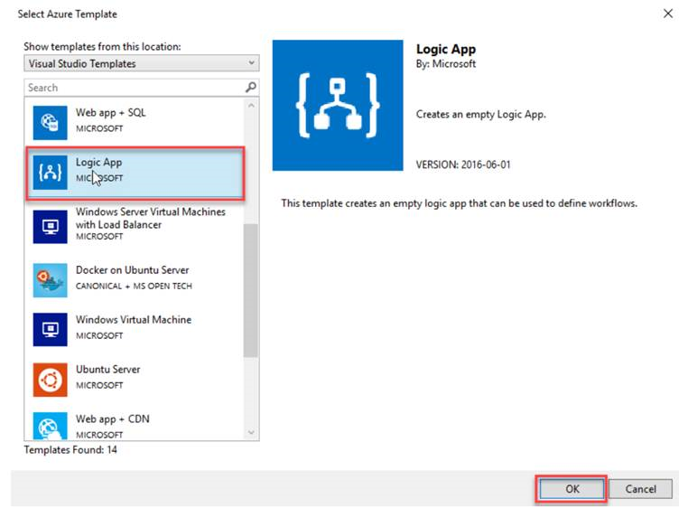Screen dimensions: 679x508
Task: Open the template location dropdown
Action: (141, 63)
